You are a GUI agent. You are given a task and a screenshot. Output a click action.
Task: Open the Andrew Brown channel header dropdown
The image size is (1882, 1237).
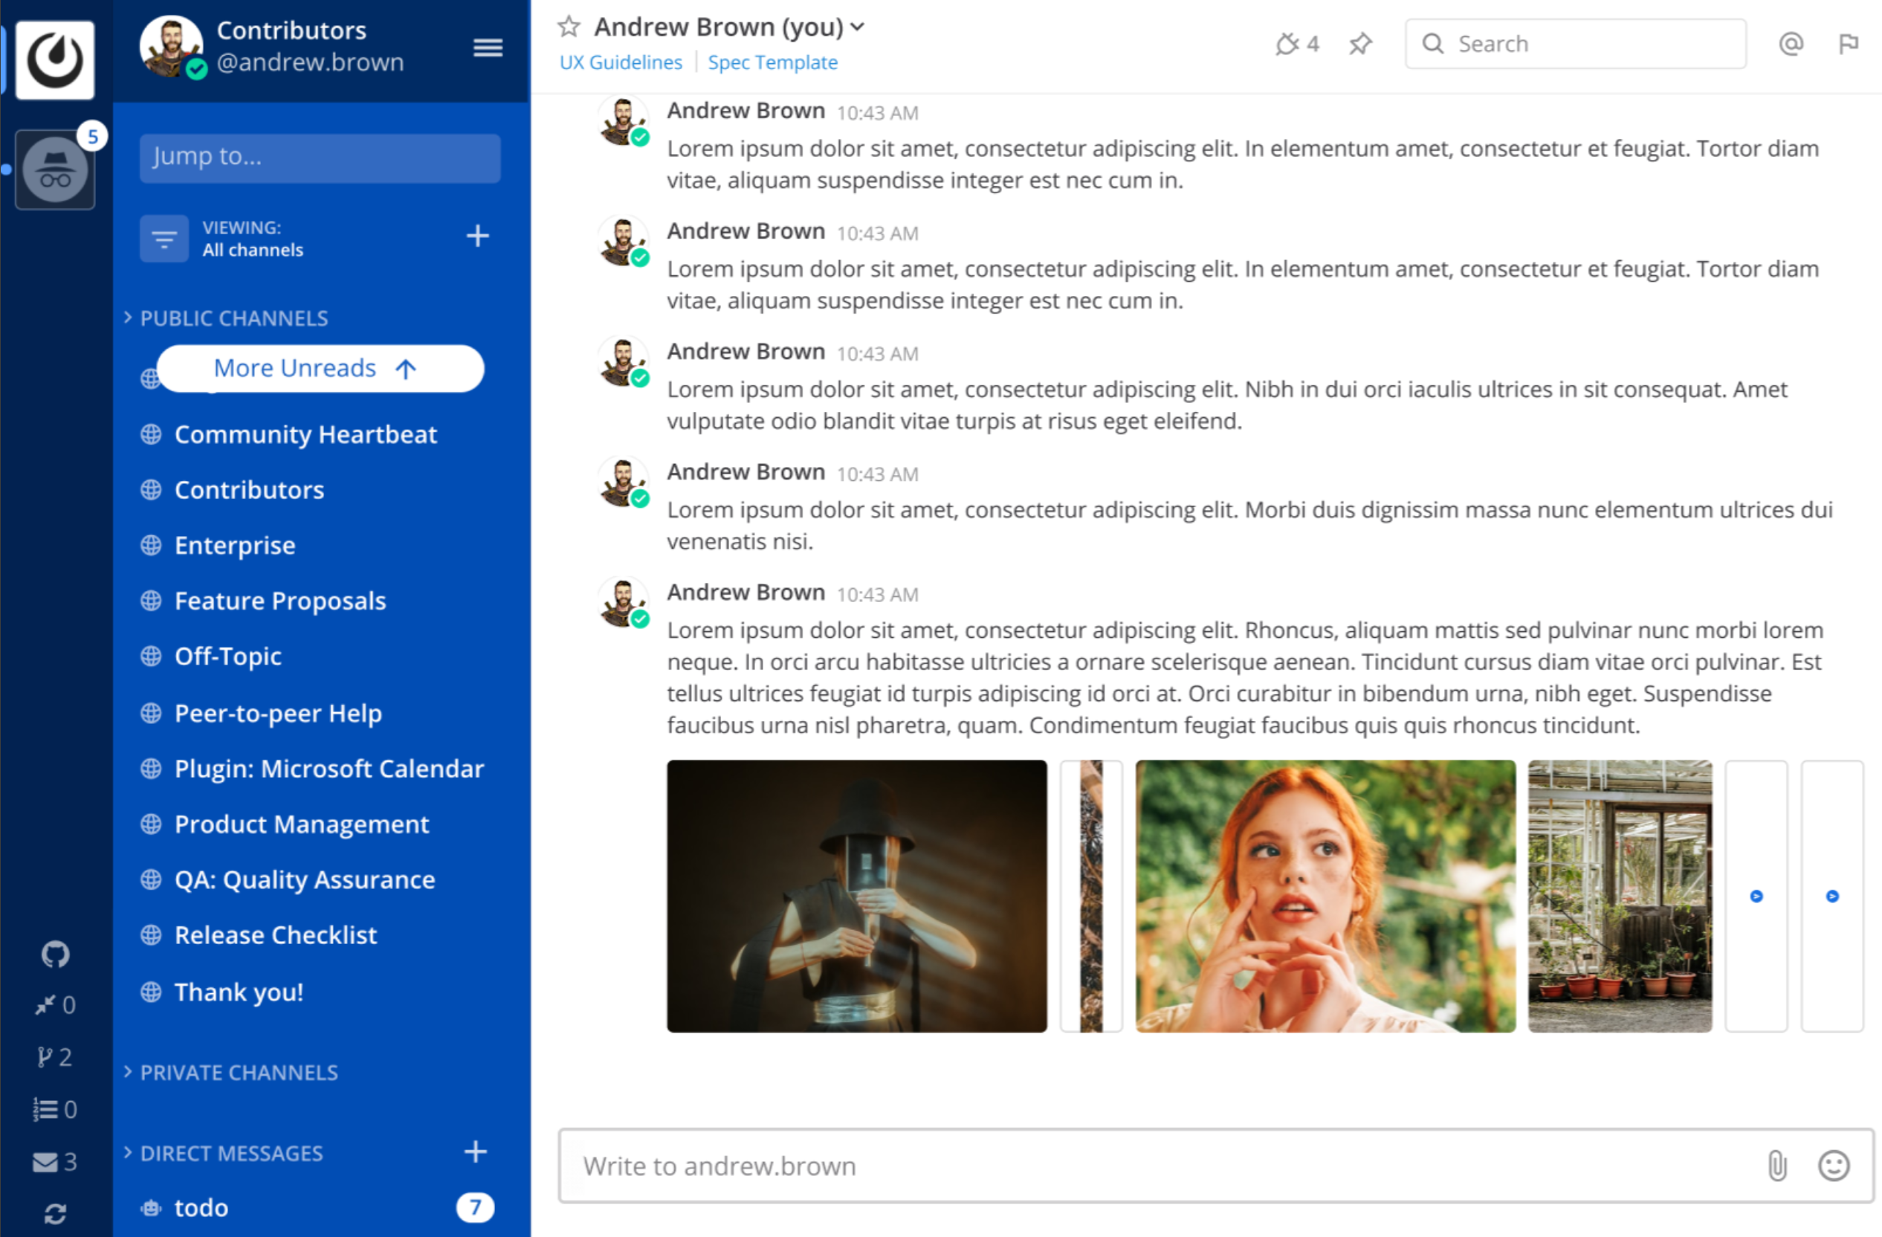(857, 27)
